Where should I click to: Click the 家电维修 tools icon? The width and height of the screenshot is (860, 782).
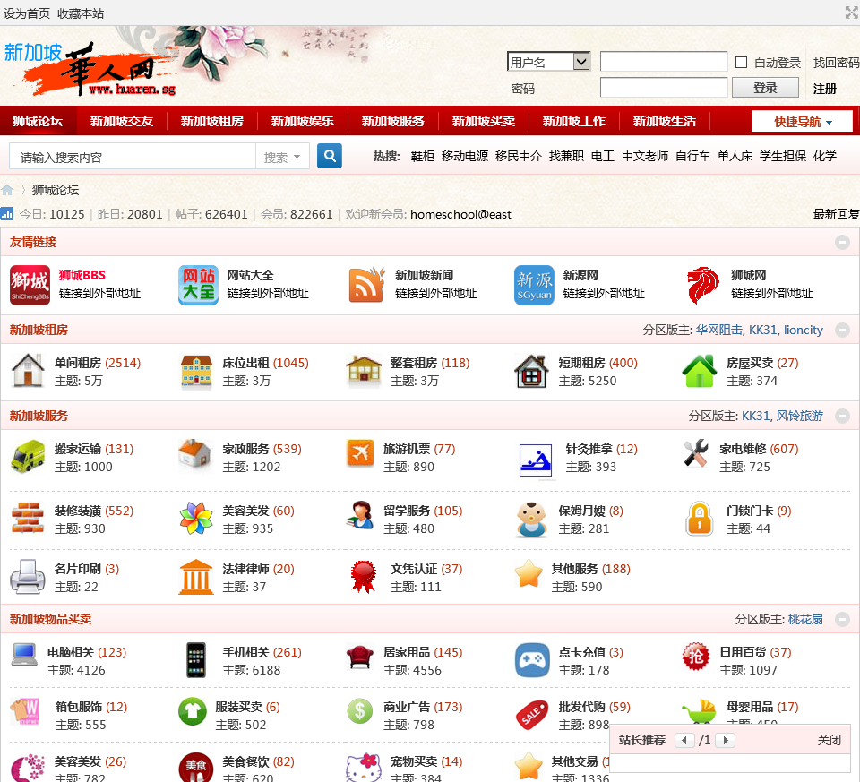point(696,453)
